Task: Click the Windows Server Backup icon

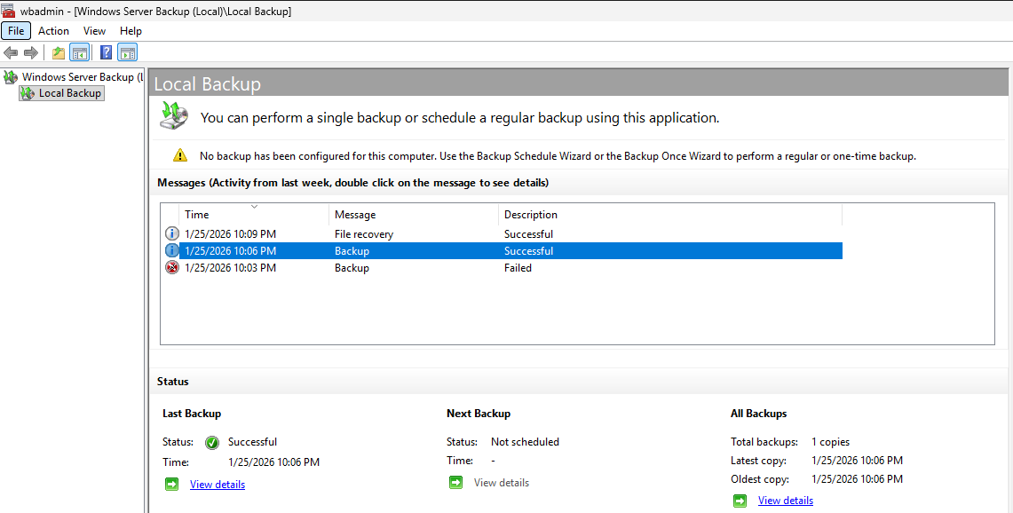Action: [10, 76]
